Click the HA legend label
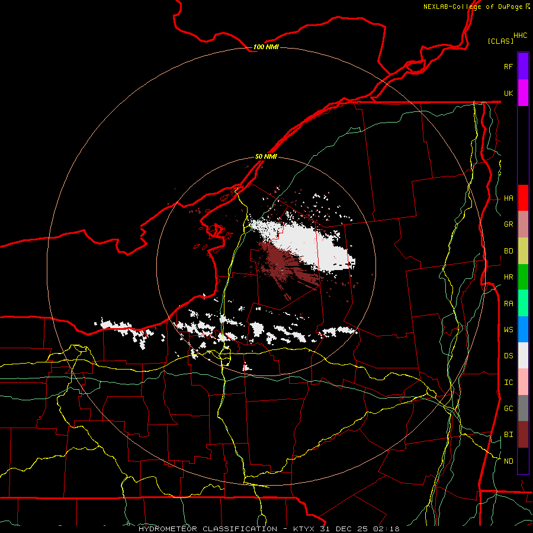This screenshot has height=533, width=533. [508, 198]
